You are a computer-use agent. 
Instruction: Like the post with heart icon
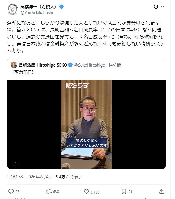pyautogui.click(x=86, y=192)
